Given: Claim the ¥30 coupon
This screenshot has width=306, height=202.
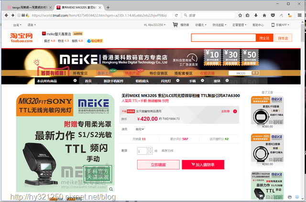Looking at the screenshot, I should click(231, 57).
